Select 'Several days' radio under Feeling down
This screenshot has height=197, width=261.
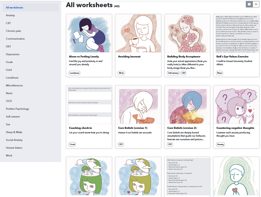point(168,178)
